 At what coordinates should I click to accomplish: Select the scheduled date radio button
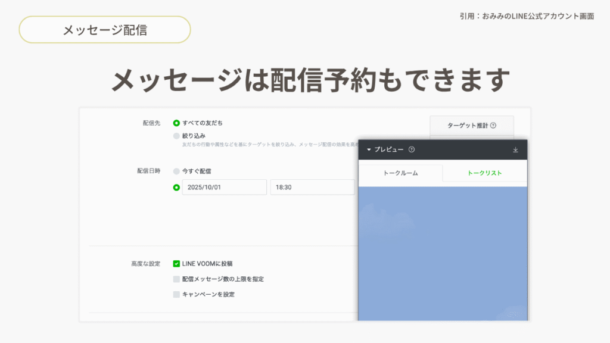176,187
